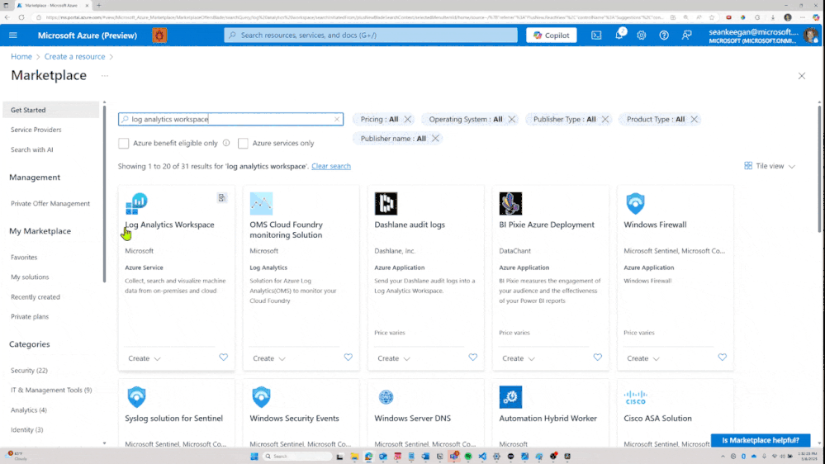Favorite the OMS Cloud Foundry monitoring Solution

(x=348, y=357)
